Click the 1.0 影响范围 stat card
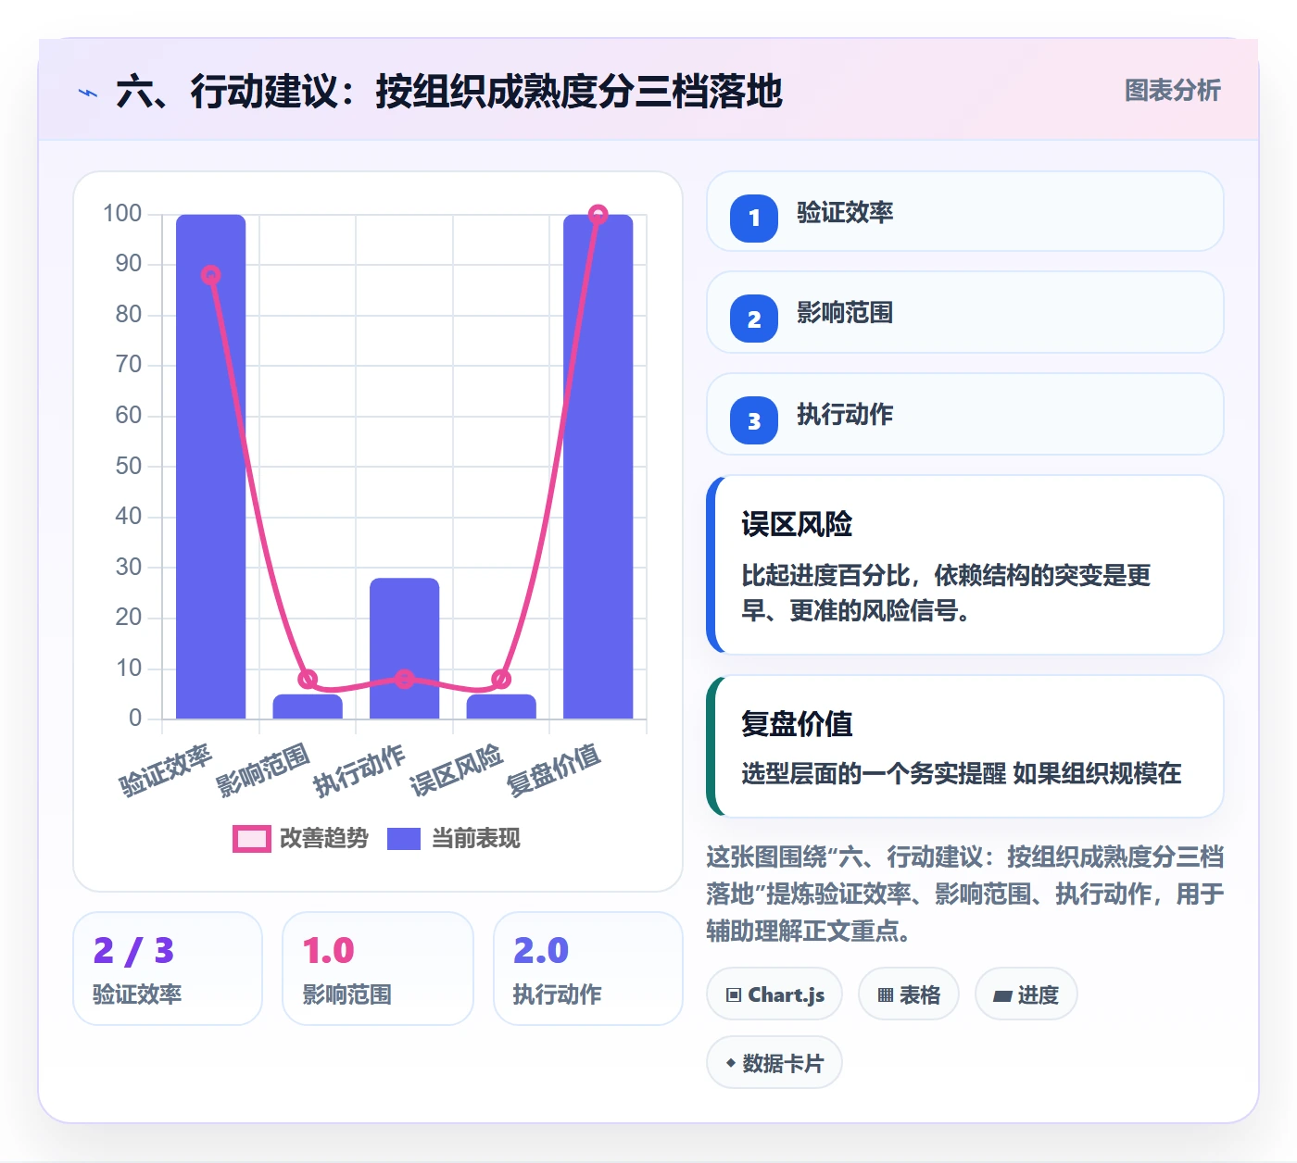Viewport: 1297px width, 1163px height. [x=378, y=969]
